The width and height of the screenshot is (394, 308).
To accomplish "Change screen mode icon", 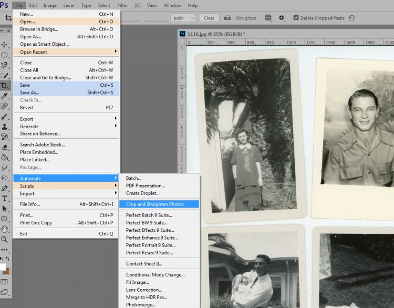I will 4,292.
